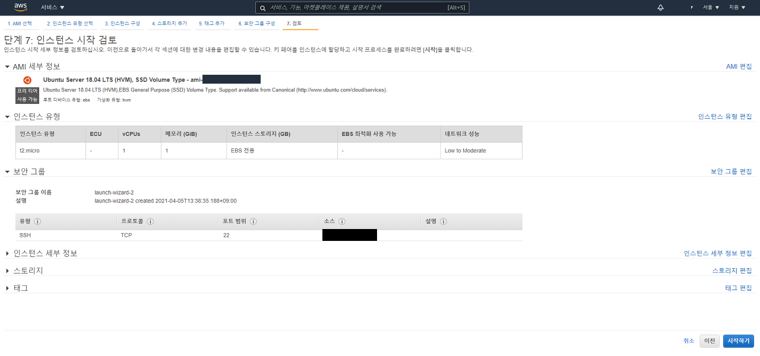Image resolution: width=760 pixels, height=356 pixels.
Task: Click the Ubuntu AMI logo icon
Action: coord(27,80)
